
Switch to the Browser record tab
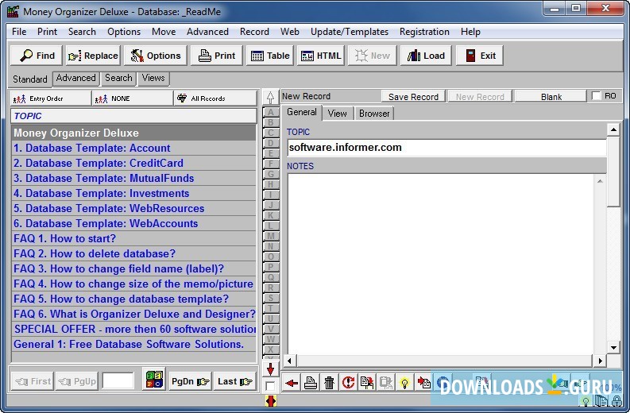(374, 114)
